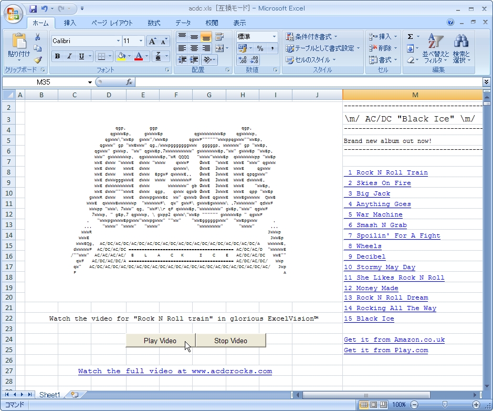Open the Name Box dropdown arrow

[90, 82]
